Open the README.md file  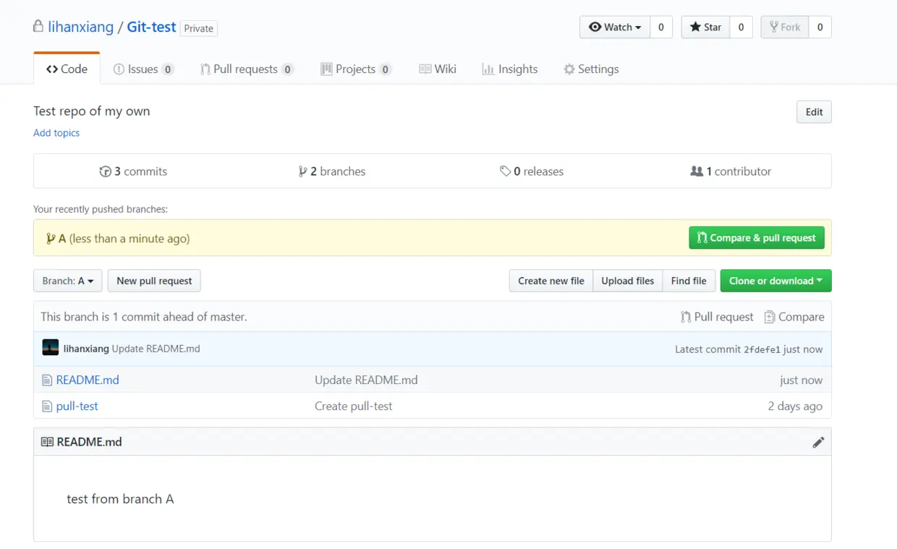[x=88, y=380]
